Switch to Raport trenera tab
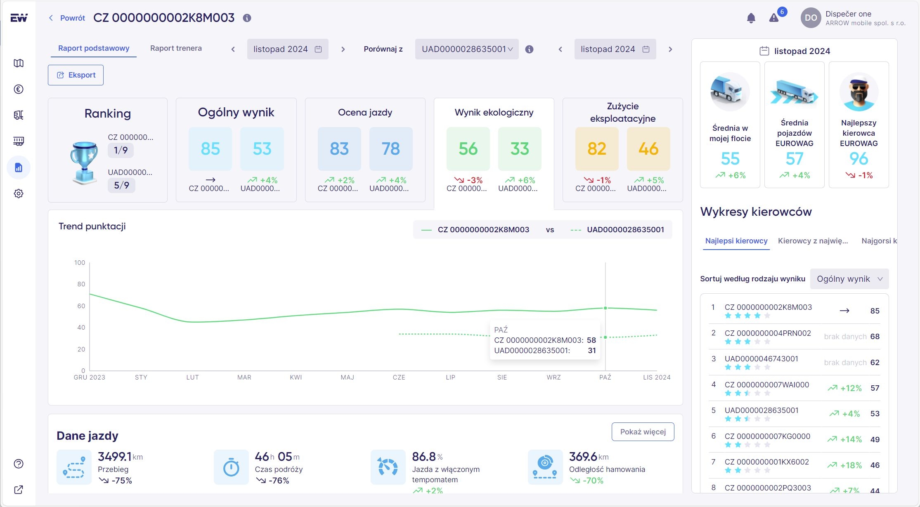920x507 pixels. [176, 48]
